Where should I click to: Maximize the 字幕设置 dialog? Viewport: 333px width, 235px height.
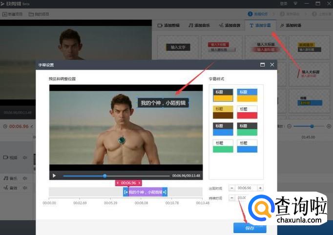pos(262,64)
